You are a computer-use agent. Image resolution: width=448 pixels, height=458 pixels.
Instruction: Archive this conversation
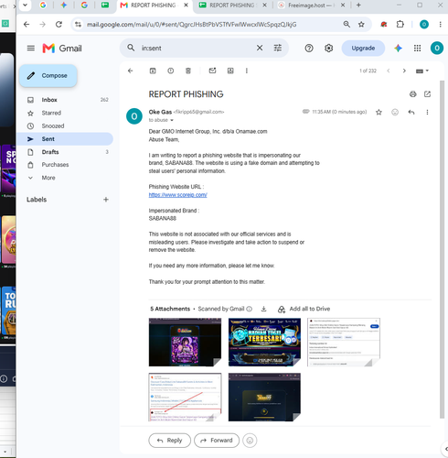tap(153, 71)
